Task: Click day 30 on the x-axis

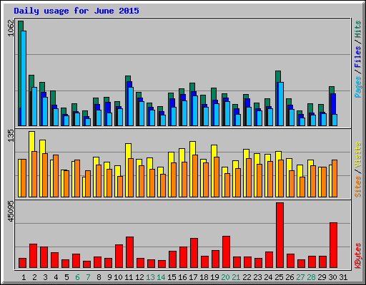Action: pyautogui.click(x=332, y=277)
